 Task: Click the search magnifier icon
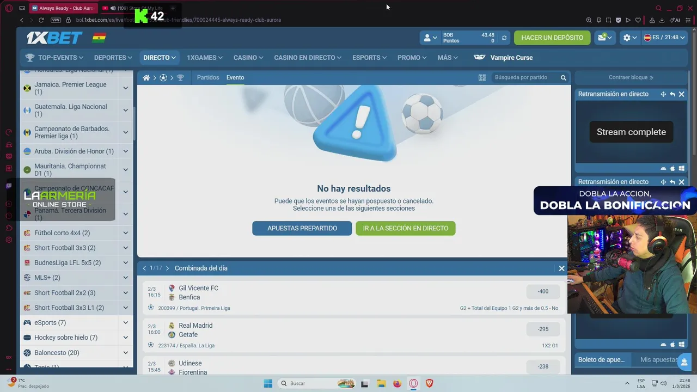(564, 78)
